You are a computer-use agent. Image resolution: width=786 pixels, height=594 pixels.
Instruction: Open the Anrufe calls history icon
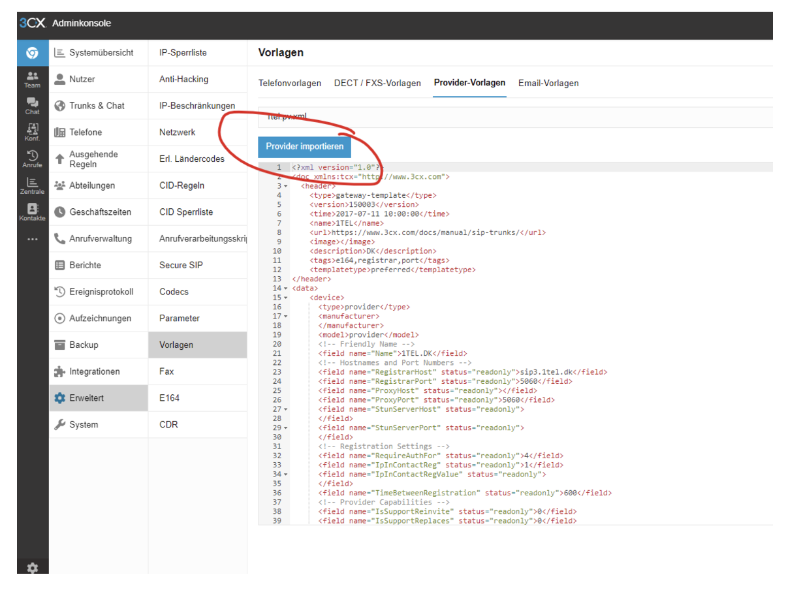point(32,159)
